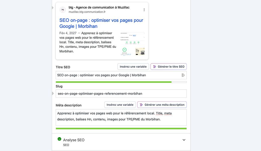Click into the Slug input field
The image size is (261, 151).
tap(121, 94)
